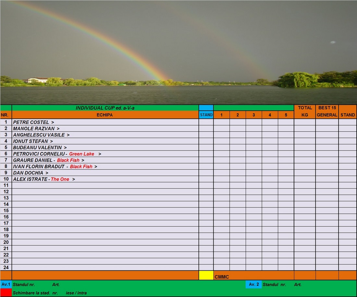
Task: Click the blue STAND column header
Action: pyautogui.click(x=206, y=115)
